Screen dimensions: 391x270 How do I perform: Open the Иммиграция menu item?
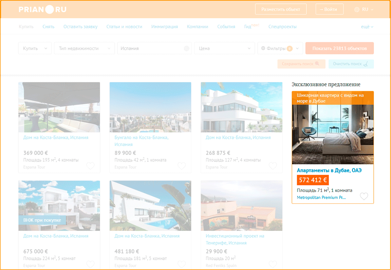click(x=164, y=27)
